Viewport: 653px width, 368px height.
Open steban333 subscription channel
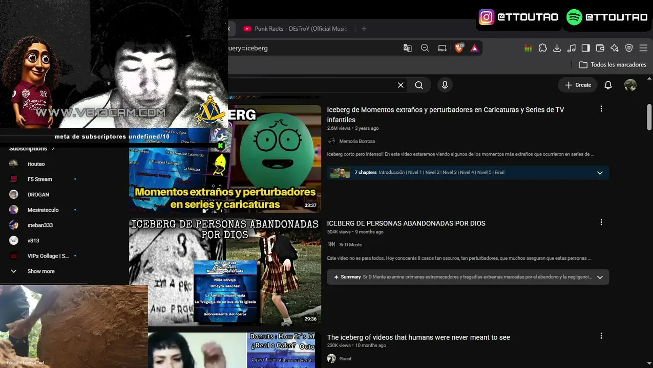point(40,225)
